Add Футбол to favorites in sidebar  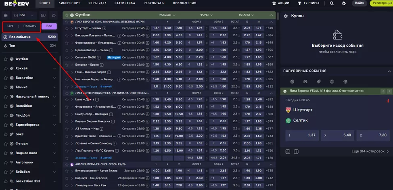[x=6, y=59]
